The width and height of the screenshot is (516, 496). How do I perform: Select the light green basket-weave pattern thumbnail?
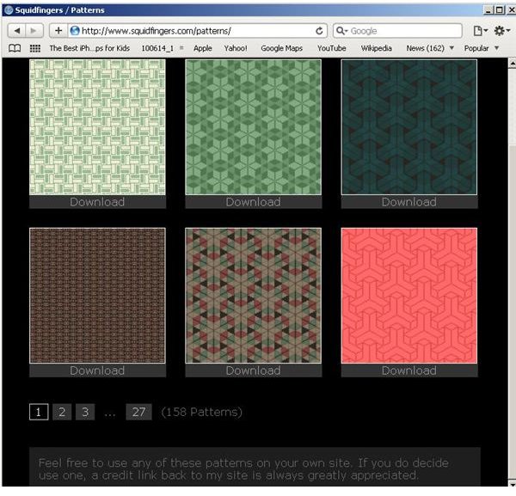pyautogui.click(x=97, y=127)
